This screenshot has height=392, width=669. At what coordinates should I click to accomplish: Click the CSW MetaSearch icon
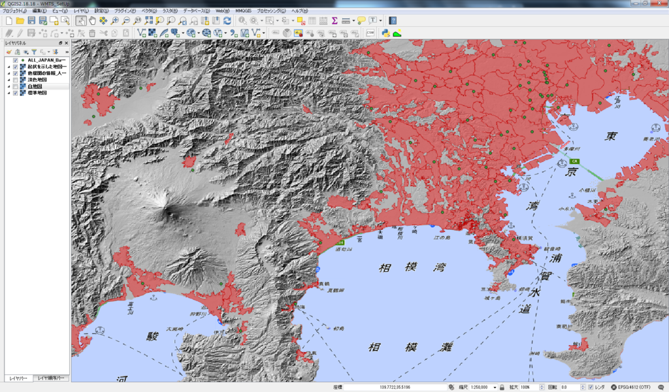pyautogui.click(x=370, y=33)
